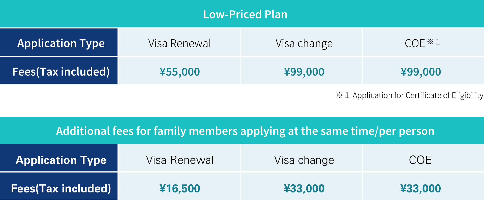Click the Low-Priced Plan title banner
The height and width of the screenshot is (200, 484).
pos(245,14)
